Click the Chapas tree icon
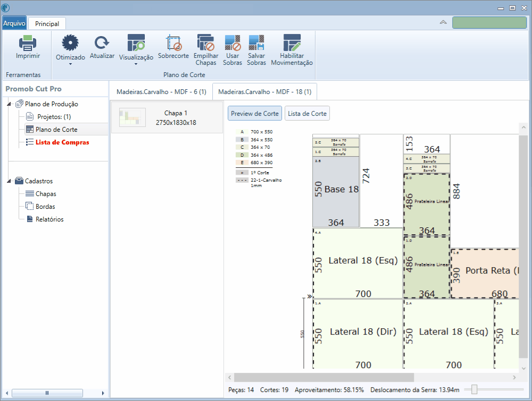Viewport: 532px width, 401px height. point(30,194)
